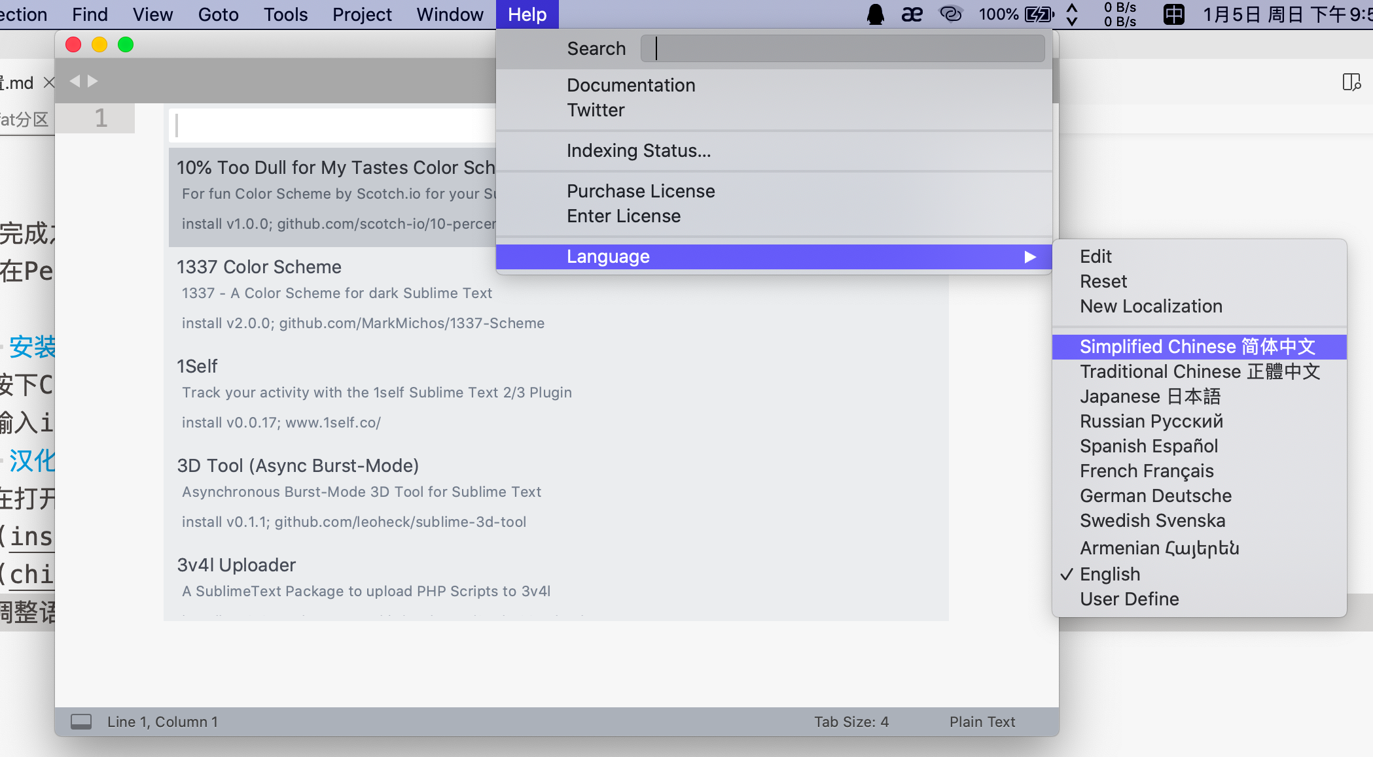Click the yellow minimize window button
The width and height of the screenshot is (1373, 757).
click(x=99, y=44)
